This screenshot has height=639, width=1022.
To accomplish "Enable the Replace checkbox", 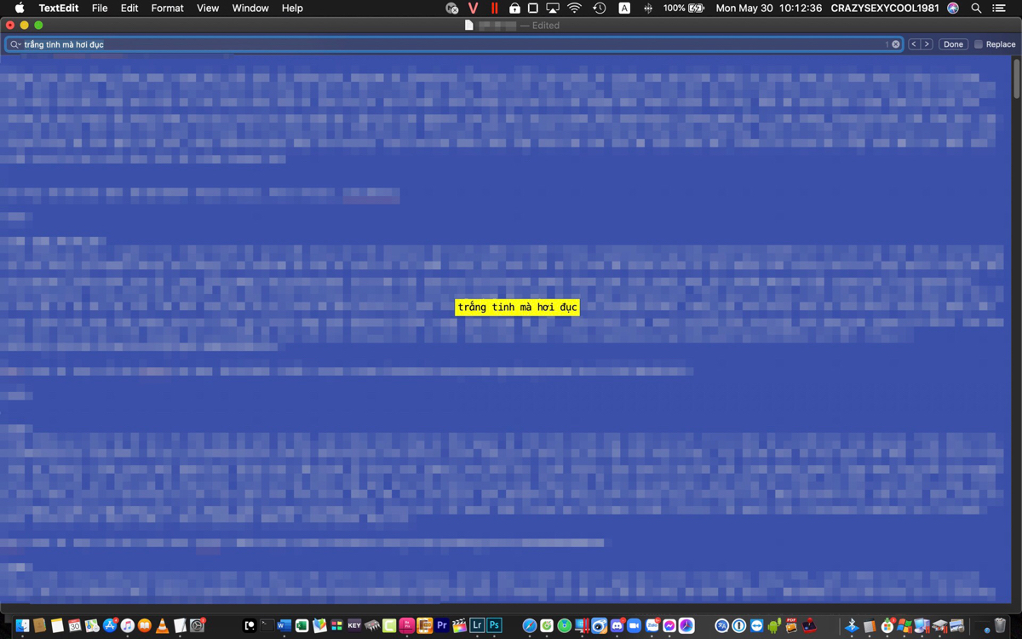I will [x=979, y=44].
